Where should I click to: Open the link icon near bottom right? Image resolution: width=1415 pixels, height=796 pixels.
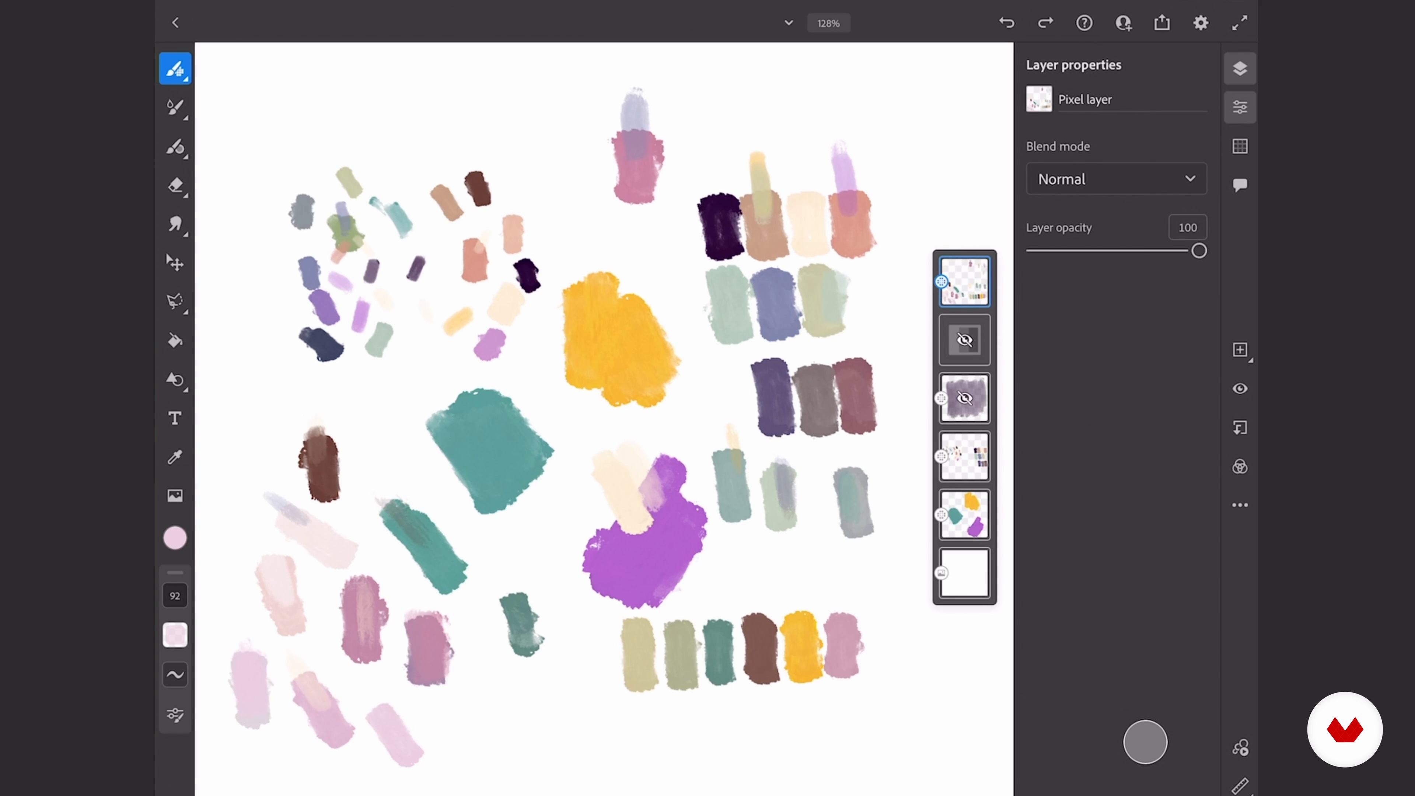tap(1240, 748)
